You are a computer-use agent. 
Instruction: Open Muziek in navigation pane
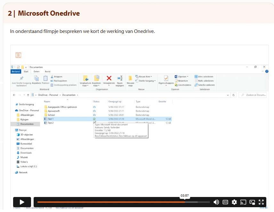(x=22, y=157)
